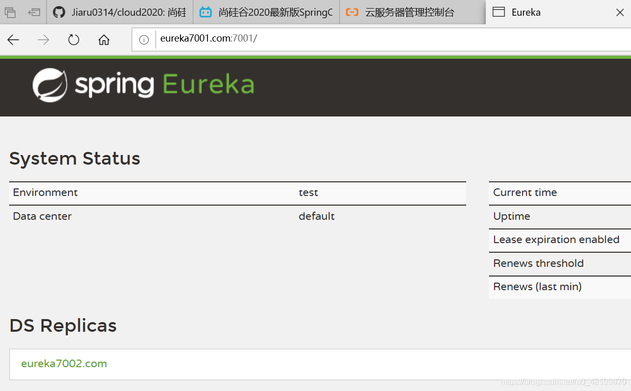The height and width of the screenshot is (391, 631).
Task: Click the Lease expiration enabled label
Action: point(556,240)
